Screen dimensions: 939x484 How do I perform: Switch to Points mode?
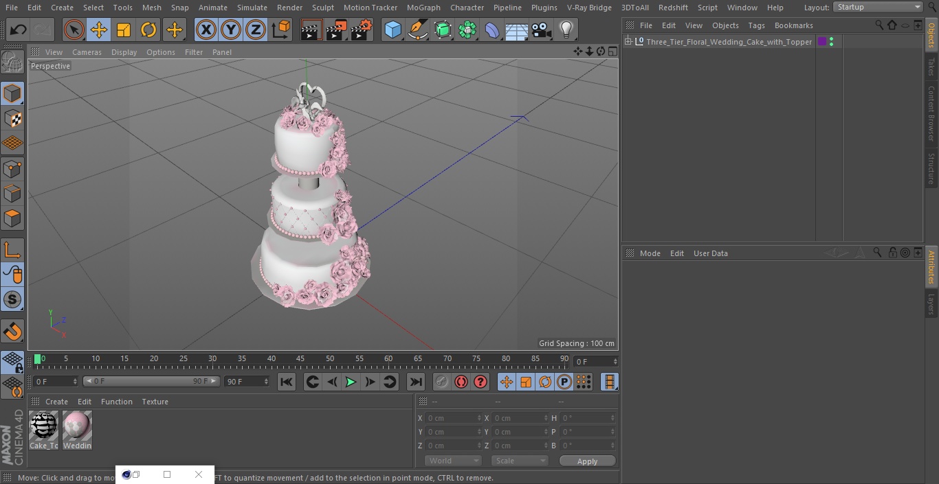click(12, 168)
